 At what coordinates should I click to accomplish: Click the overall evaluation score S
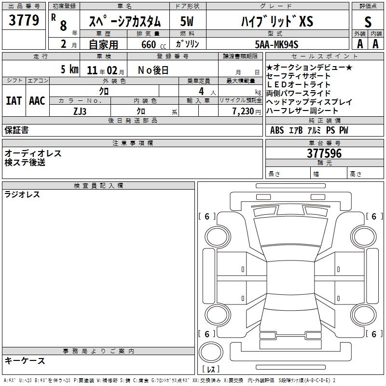368,21
